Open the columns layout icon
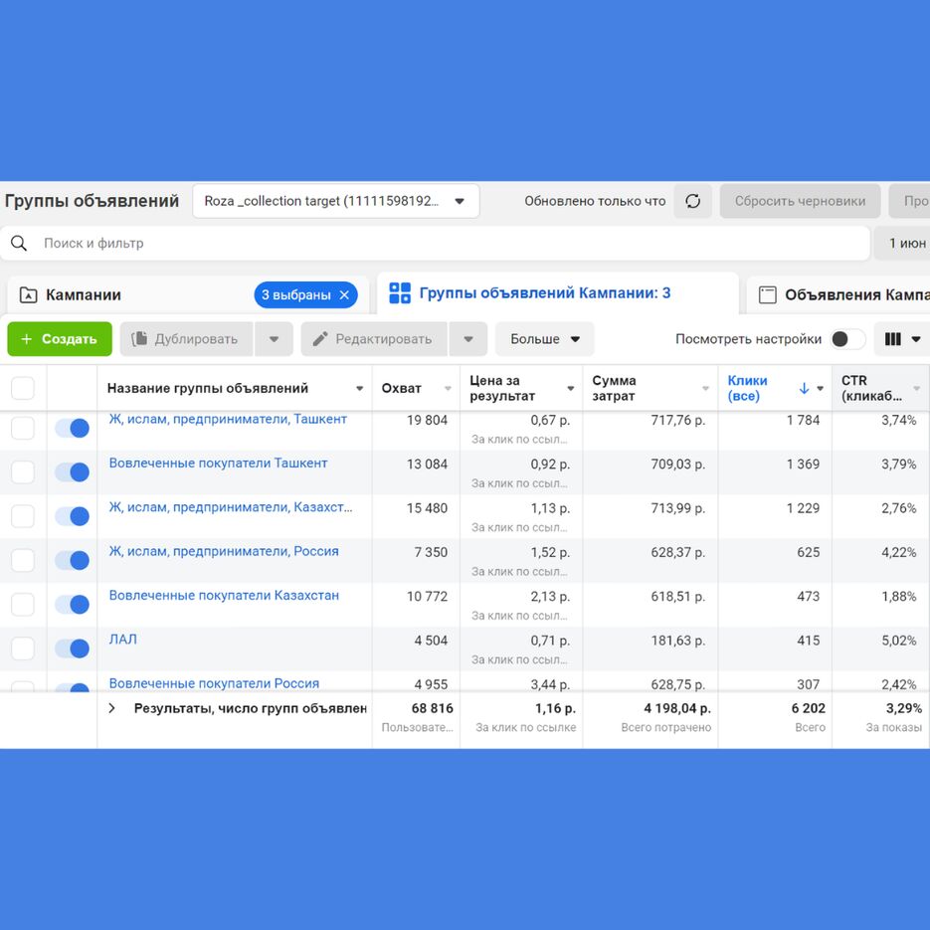Viewport: 930px width, 930px height. click(892, 339)
